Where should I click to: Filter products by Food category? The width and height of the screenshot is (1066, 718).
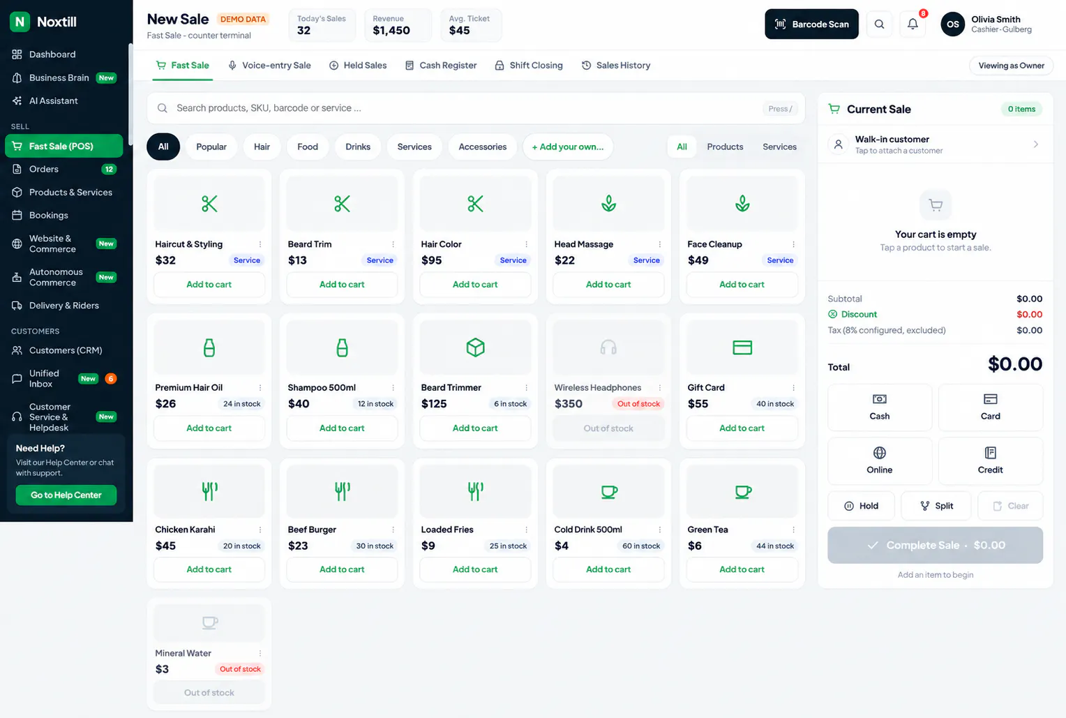(x=308, y=147)
